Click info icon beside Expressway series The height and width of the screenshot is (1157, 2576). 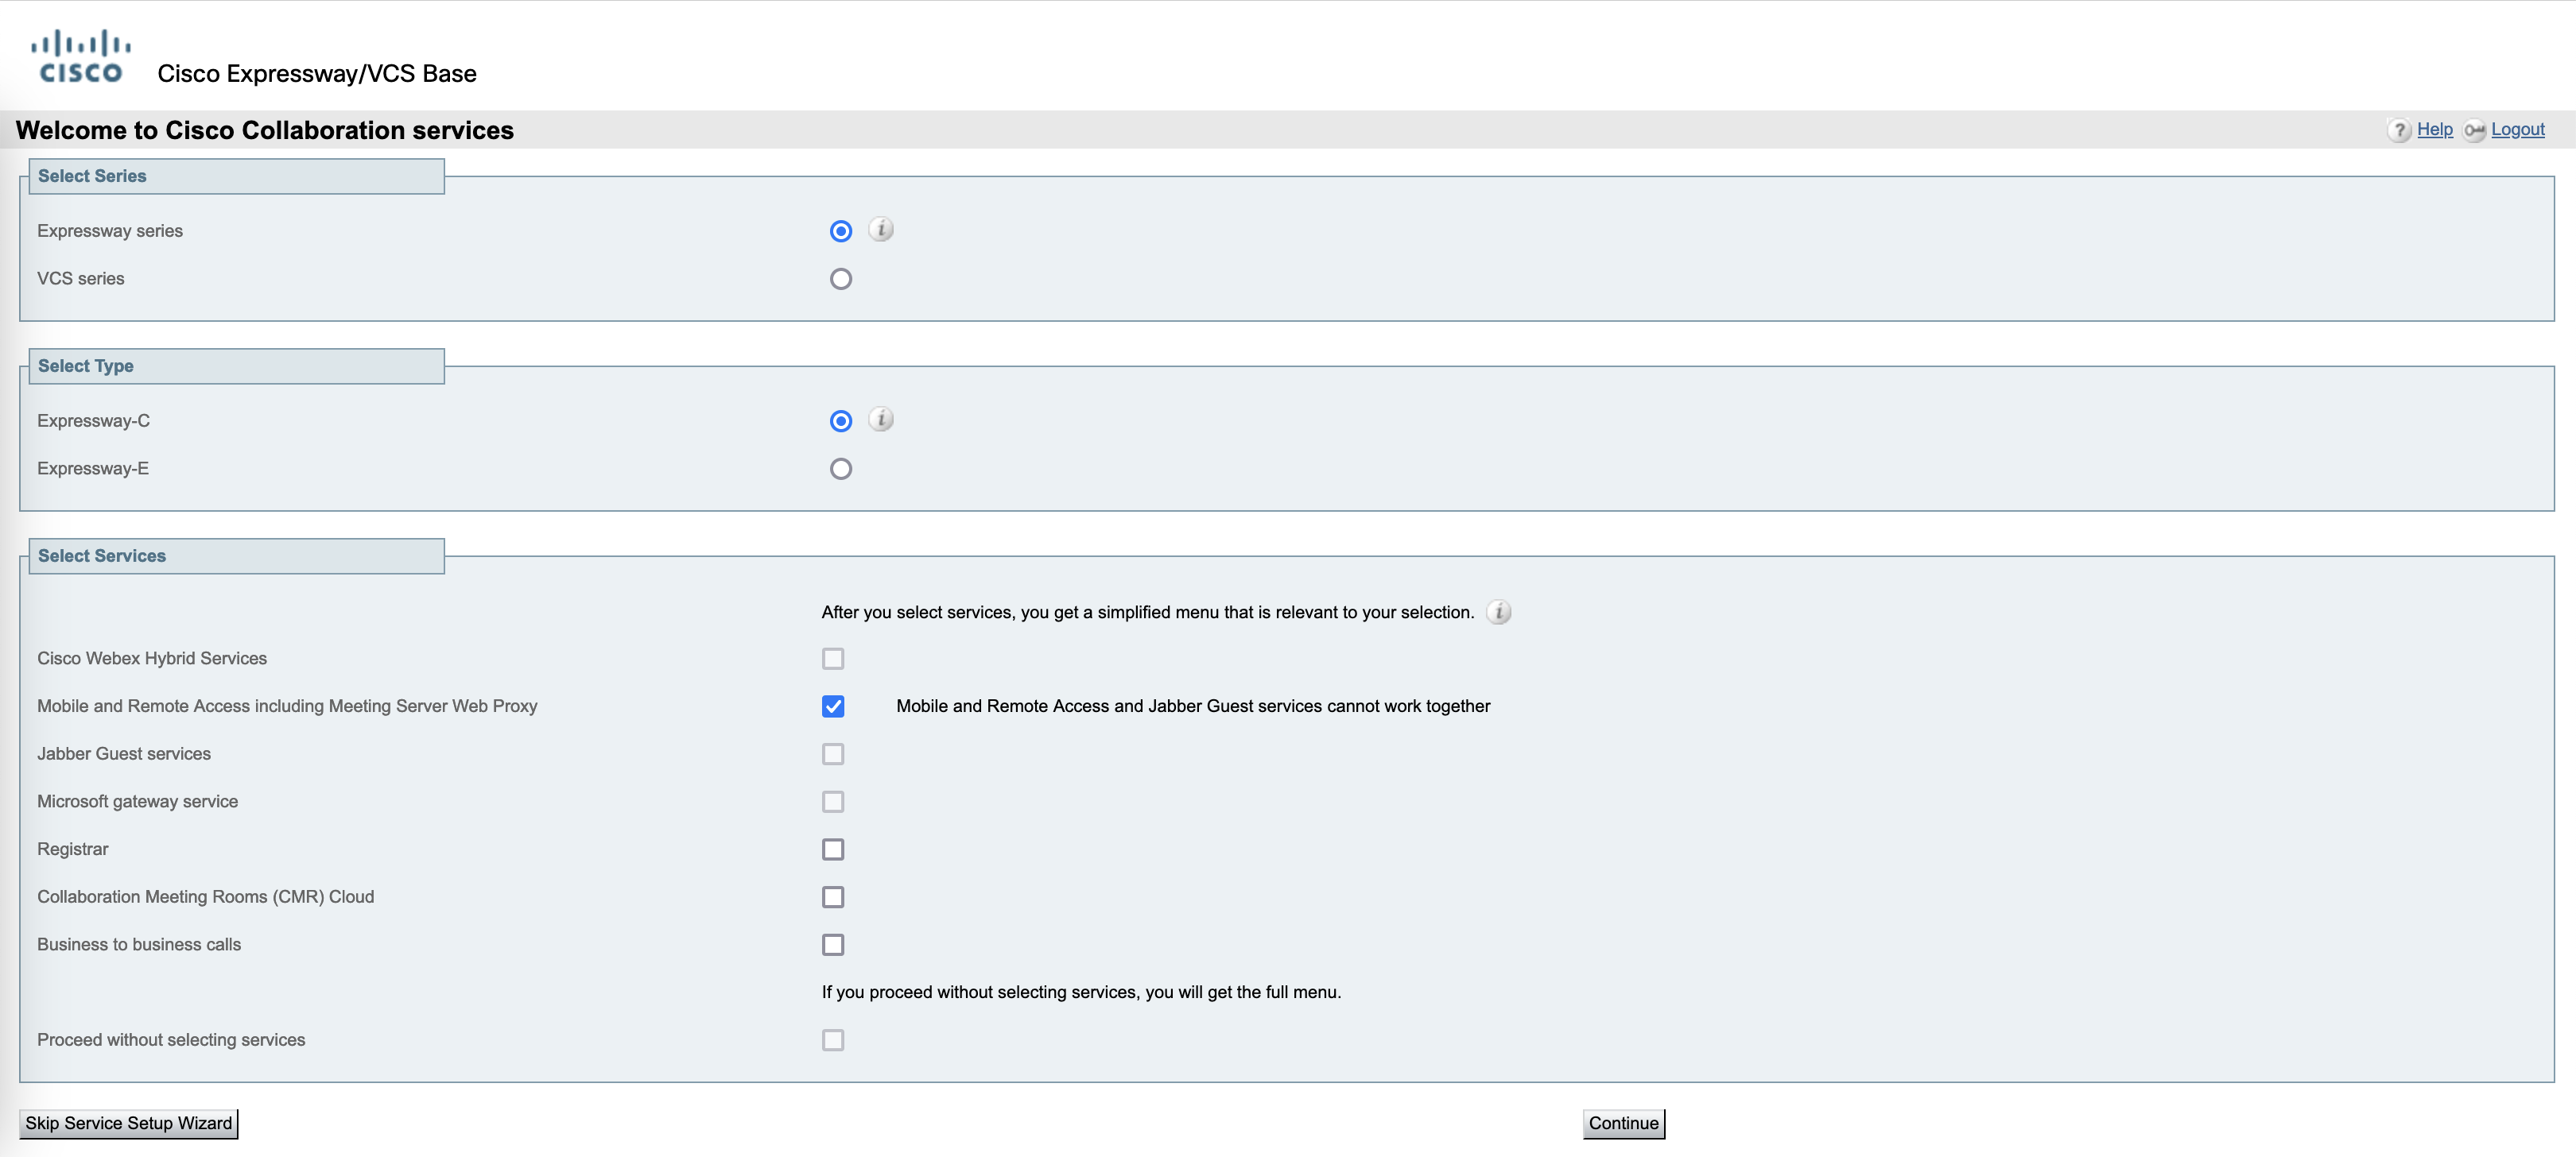[880, 230]
